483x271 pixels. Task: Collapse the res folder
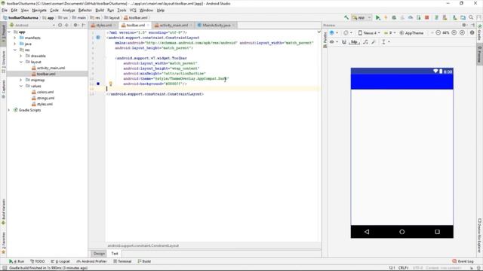tap(15, 50)
